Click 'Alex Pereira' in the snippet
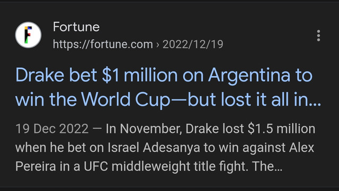Image resolution: width=339 pixels, height=191 pixels. (165, 157)
